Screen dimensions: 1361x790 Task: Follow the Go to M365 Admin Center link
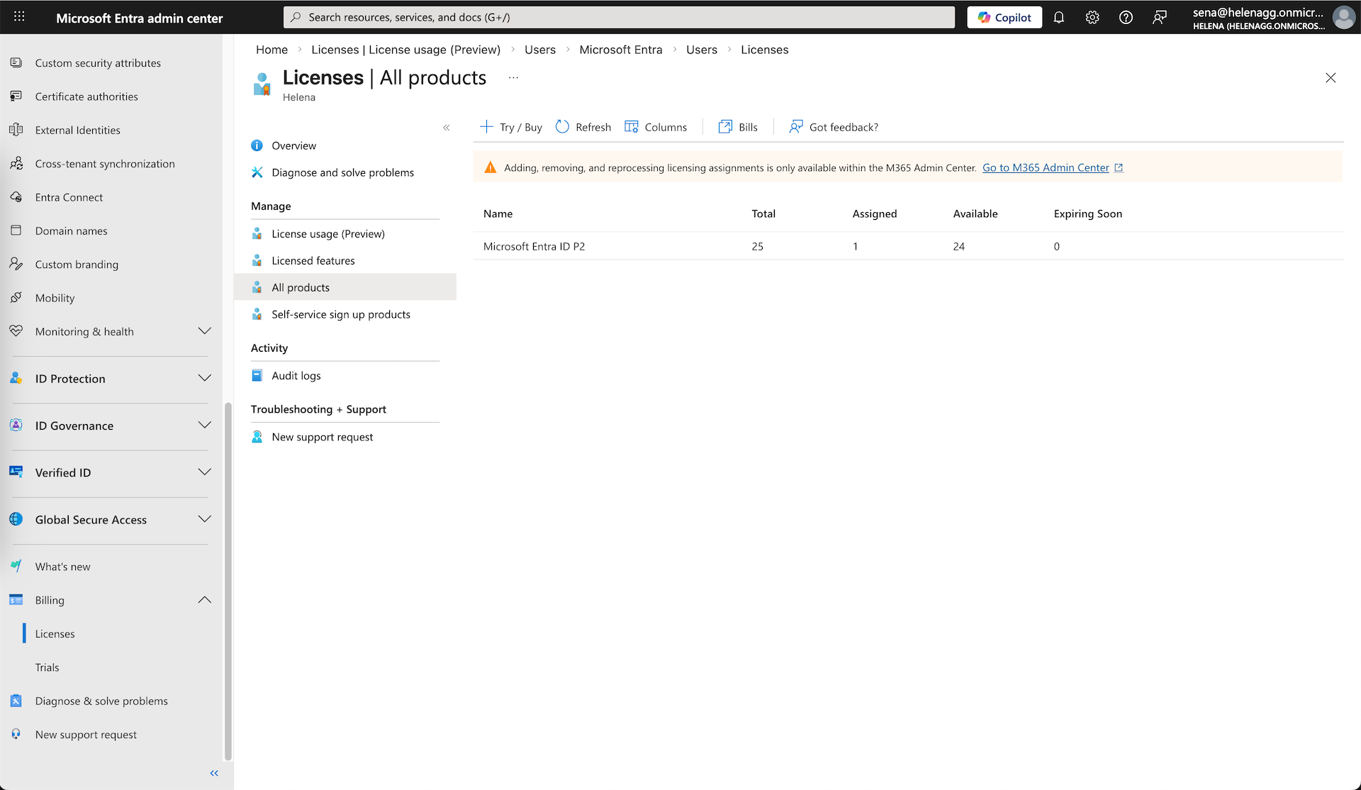pyautogui.click(x=1046, y=168)
